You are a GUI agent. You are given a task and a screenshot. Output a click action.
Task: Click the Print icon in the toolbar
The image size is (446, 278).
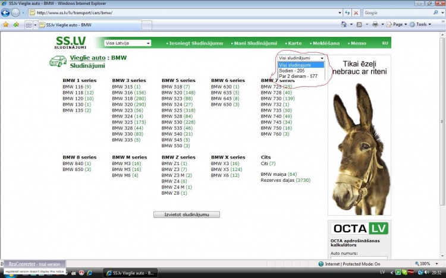click(375, 24)
